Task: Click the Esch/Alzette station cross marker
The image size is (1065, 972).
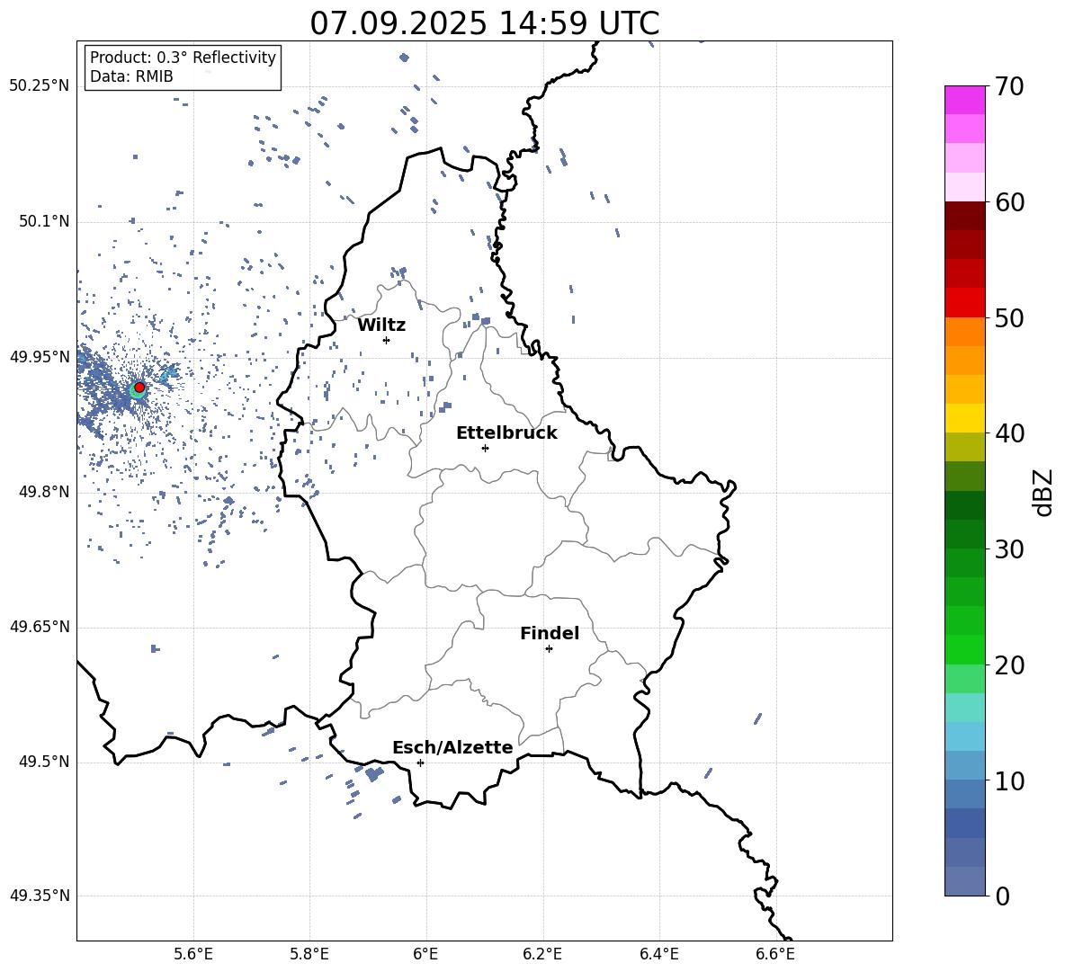Action: (420, 762)
